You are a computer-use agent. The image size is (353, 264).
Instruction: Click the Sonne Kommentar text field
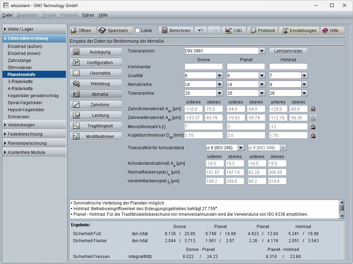203,67
